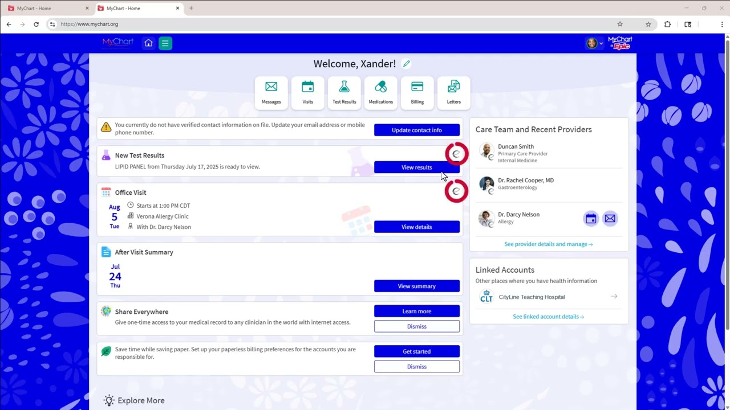This screenshot has width=730, height=410.
Task: Click the Jul 24 Thu date block
Action: (x=115, y=276)
